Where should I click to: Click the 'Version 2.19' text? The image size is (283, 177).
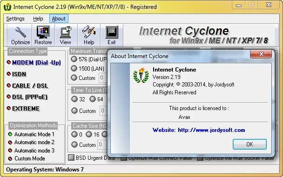pos(167,77)
